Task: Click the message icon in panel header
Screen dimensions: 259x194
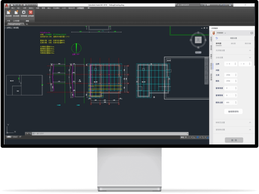Action: (252, 33)
